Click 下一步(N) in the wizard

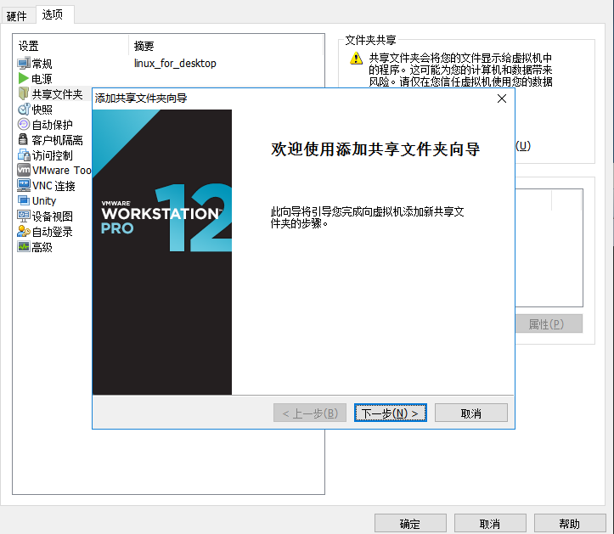tap(391, 413)
